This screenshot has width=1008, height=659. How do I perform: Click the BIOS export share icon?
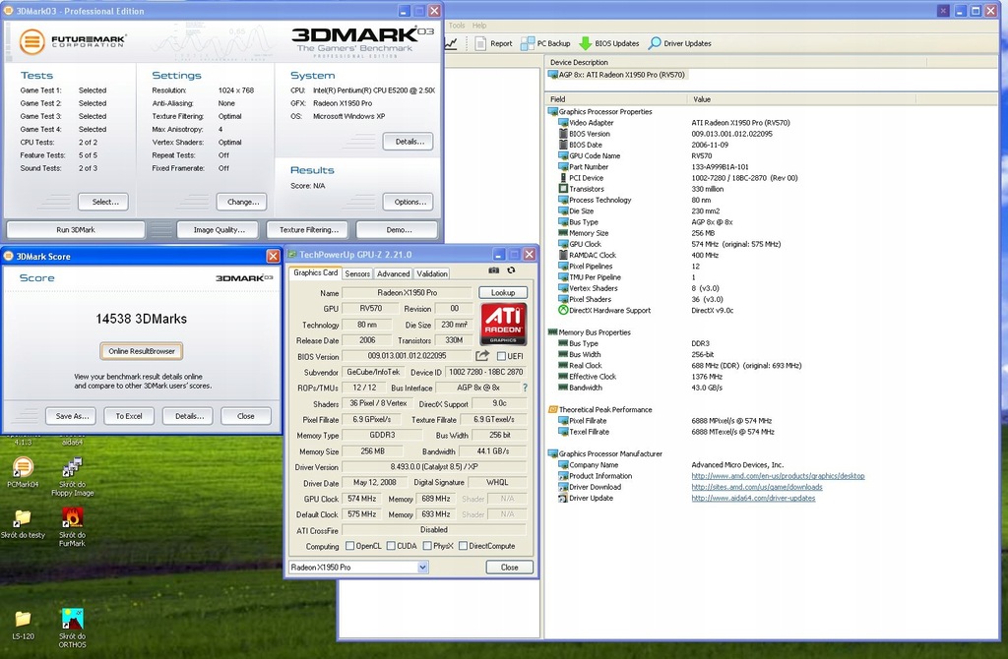(x=482, y=356)
